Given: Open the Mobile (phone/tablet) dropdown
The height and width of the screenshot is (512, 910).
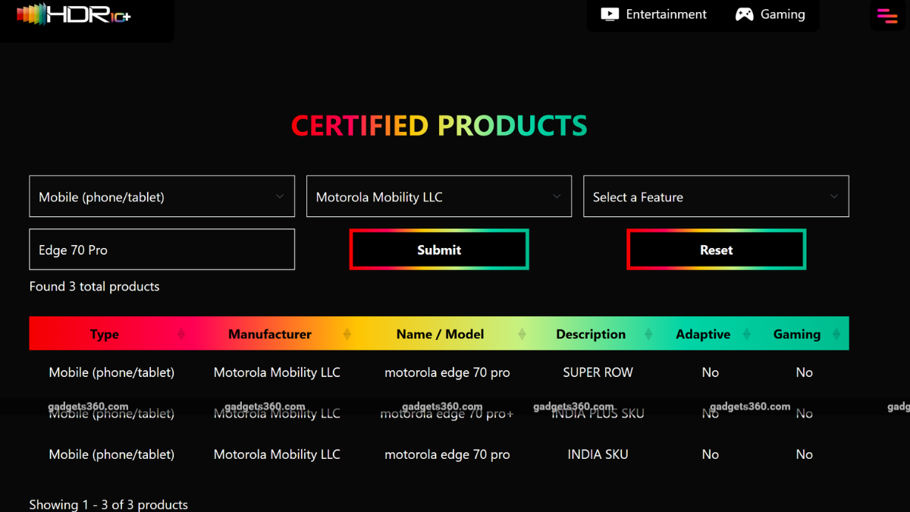Looking at the screenshot, I should click(x=162, y=196).
